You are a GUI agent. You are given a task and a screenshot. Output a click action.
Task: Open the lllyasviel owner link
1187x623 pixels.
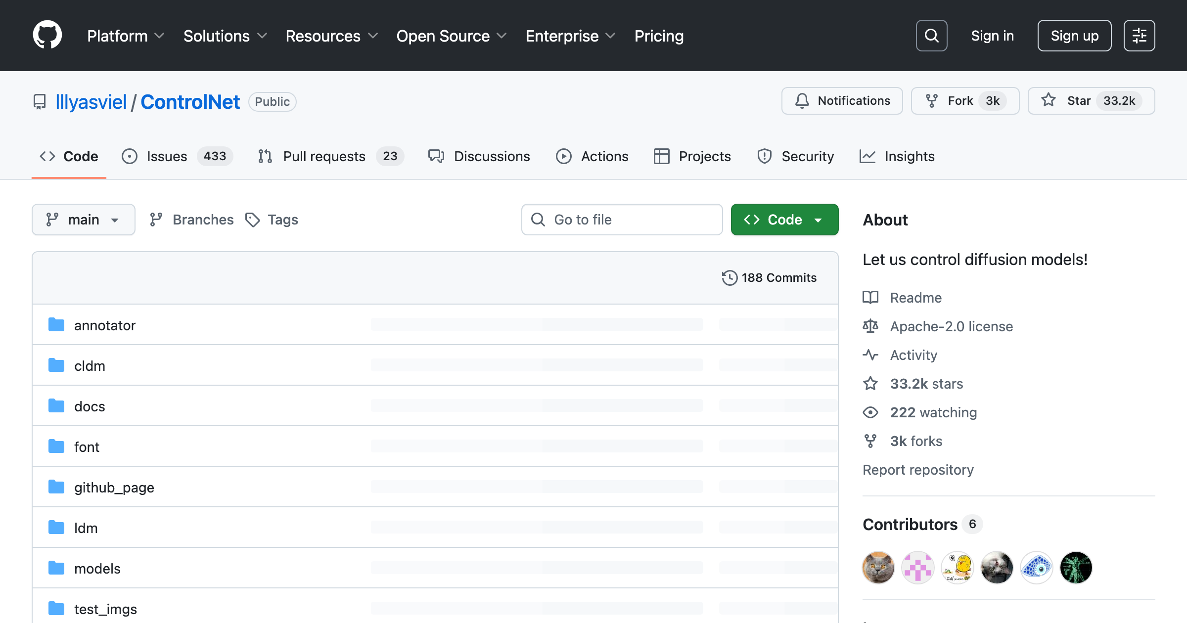91,102
